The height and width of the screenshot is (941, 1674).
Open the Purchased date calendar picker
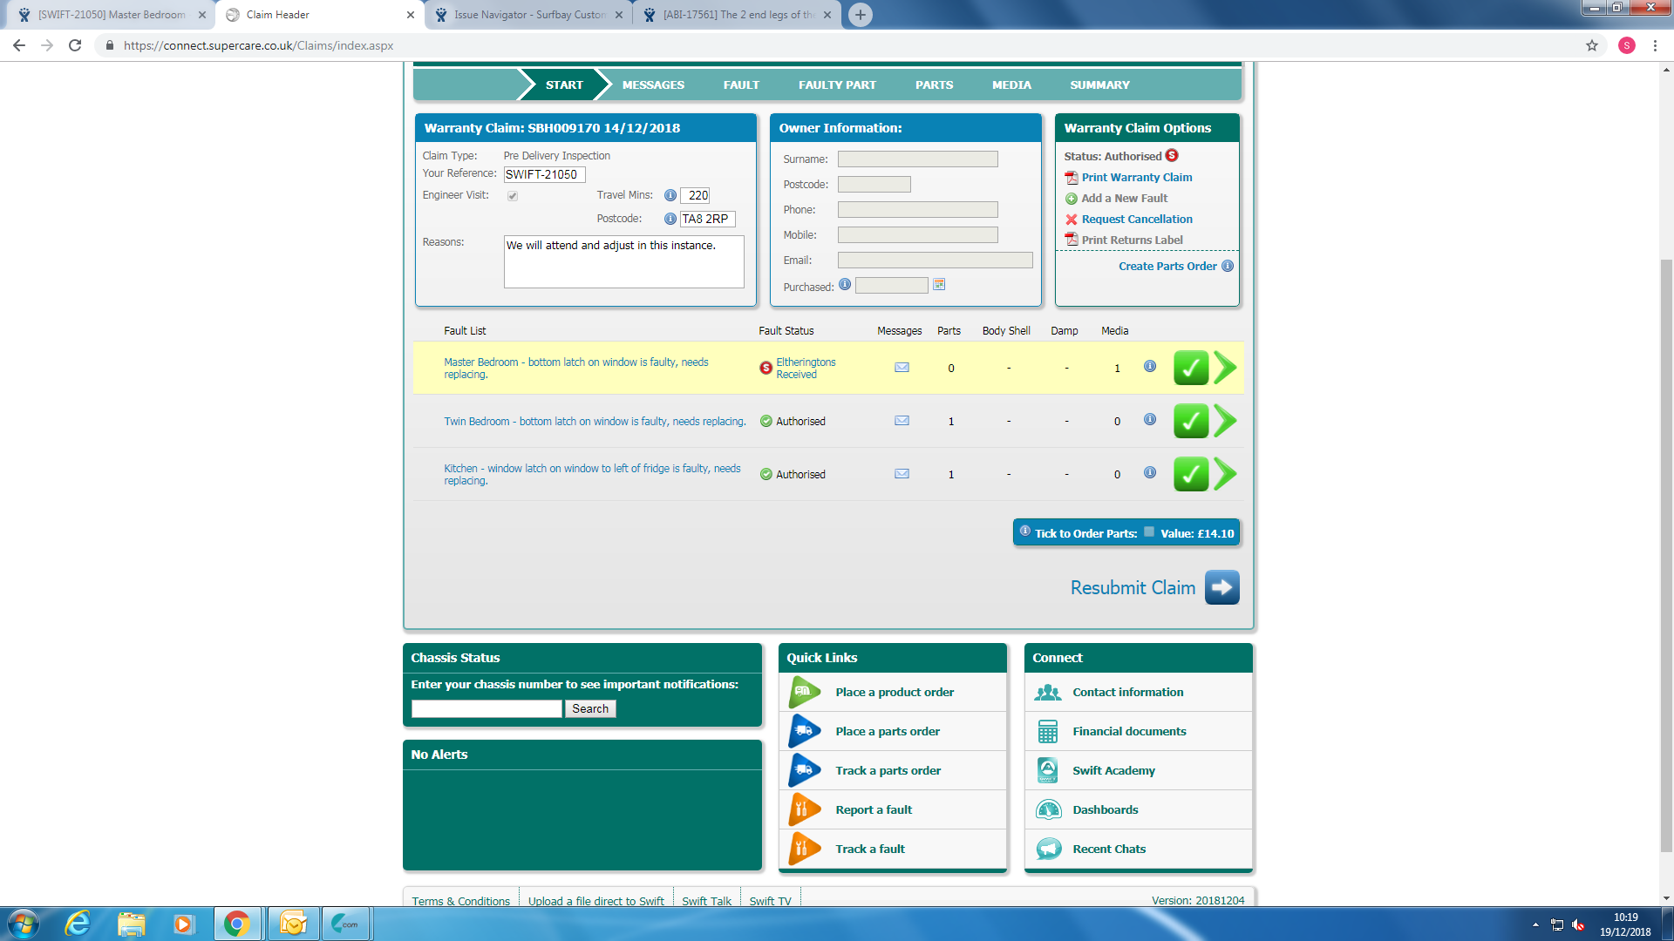tap(939, 285)
